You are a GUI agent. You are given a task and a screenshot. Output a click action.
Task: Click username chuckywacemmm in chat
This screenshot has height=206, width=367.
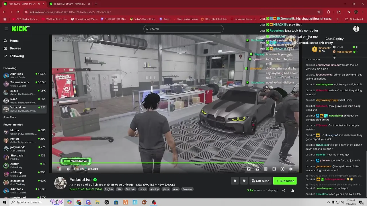point(327,65)
